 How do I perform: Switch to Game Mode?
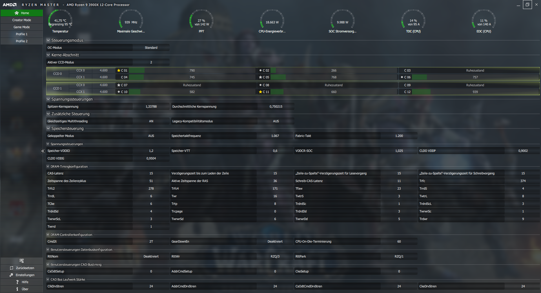click(x=22, y=27)
